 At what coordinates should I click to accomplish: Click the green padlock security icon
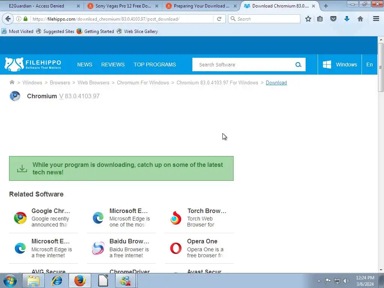click(x=25, y=19)
